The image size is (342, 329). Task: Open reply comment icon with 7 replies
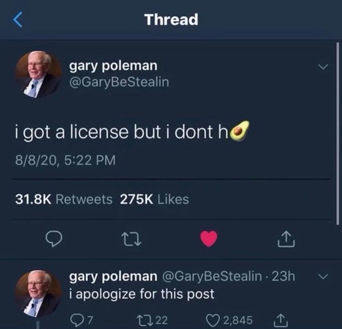pyautogui.click(x=81, y=320)
